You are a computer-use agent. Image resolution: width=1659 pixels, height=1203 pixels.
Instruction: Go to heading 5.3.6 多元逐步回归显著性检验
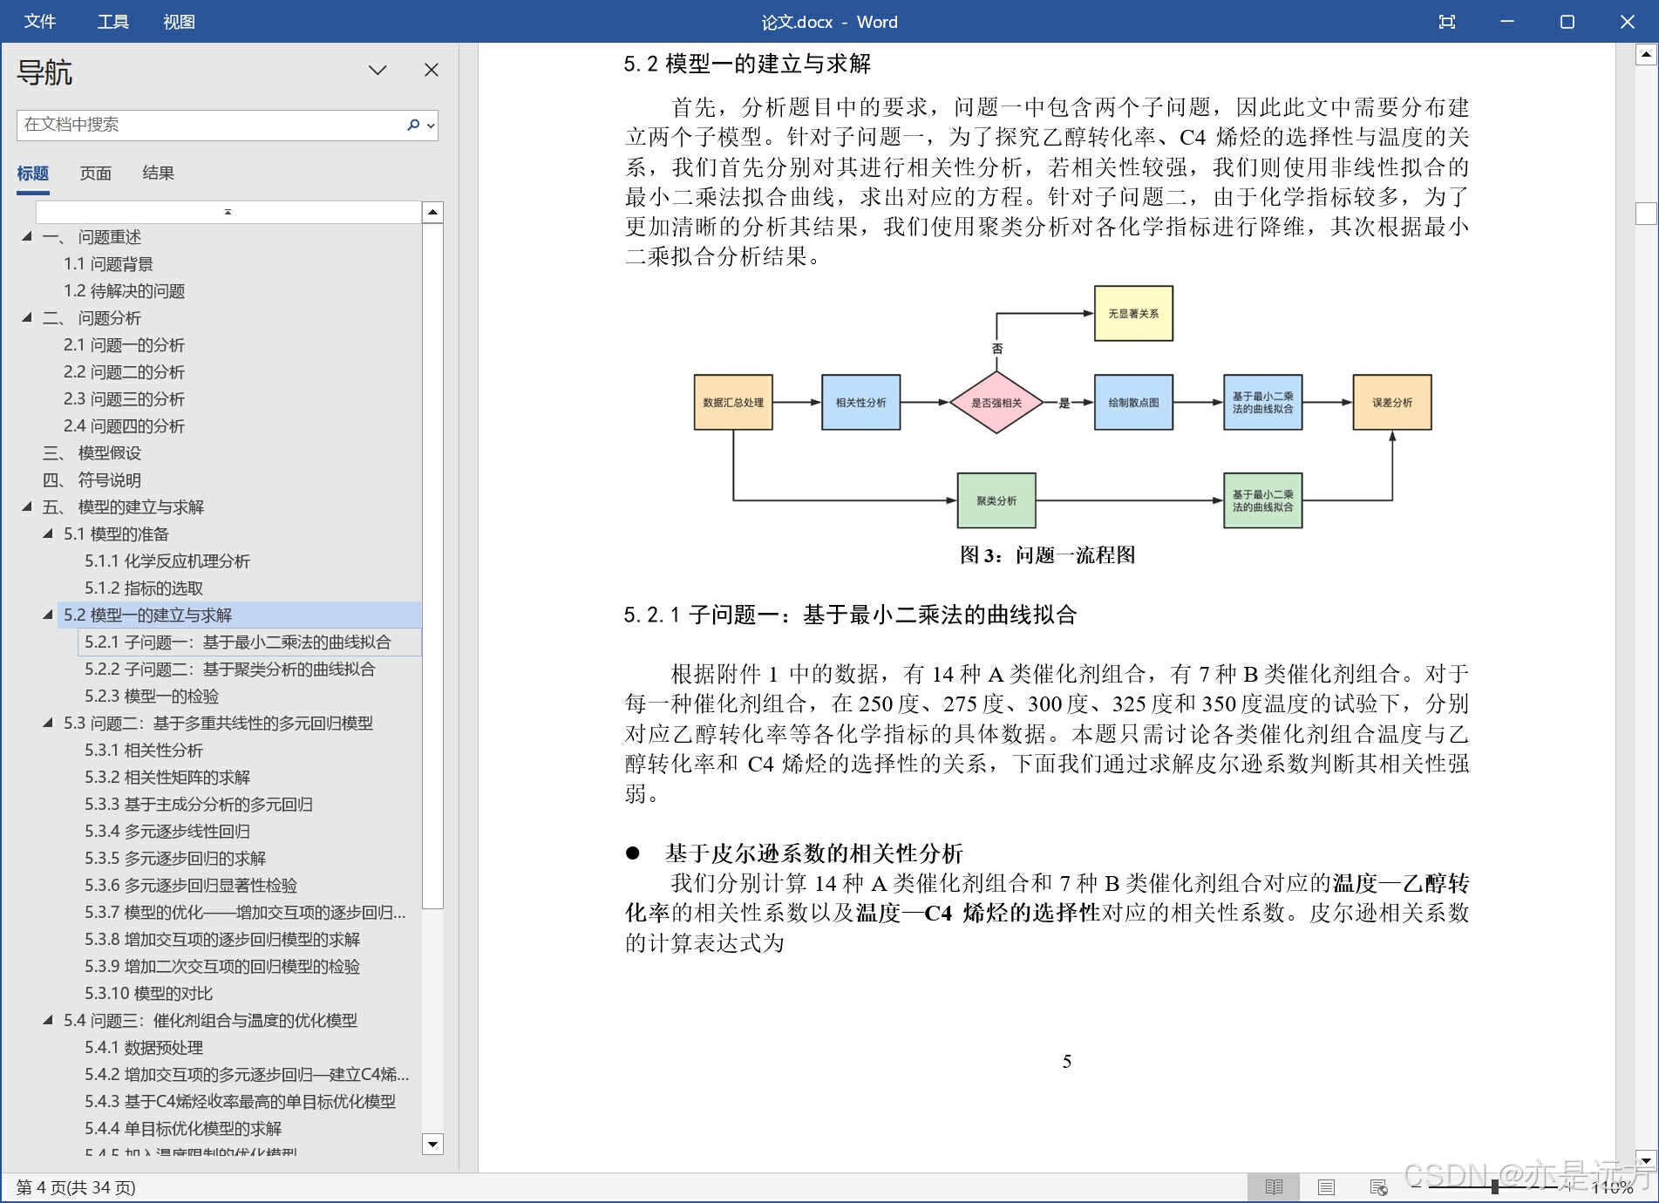coord(191,885)
